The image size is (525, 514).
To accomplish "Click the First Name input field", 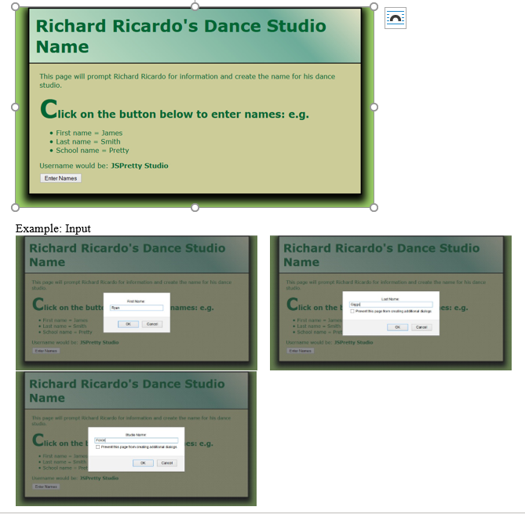I will [x=137, y=308].
